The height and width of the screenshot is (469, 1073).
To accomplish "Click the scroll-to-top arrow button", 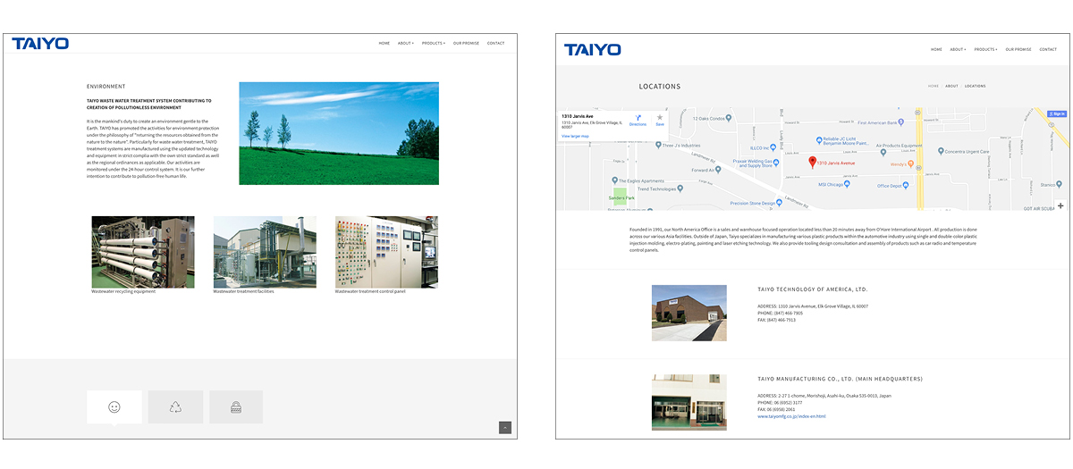I will pos(505,428).
